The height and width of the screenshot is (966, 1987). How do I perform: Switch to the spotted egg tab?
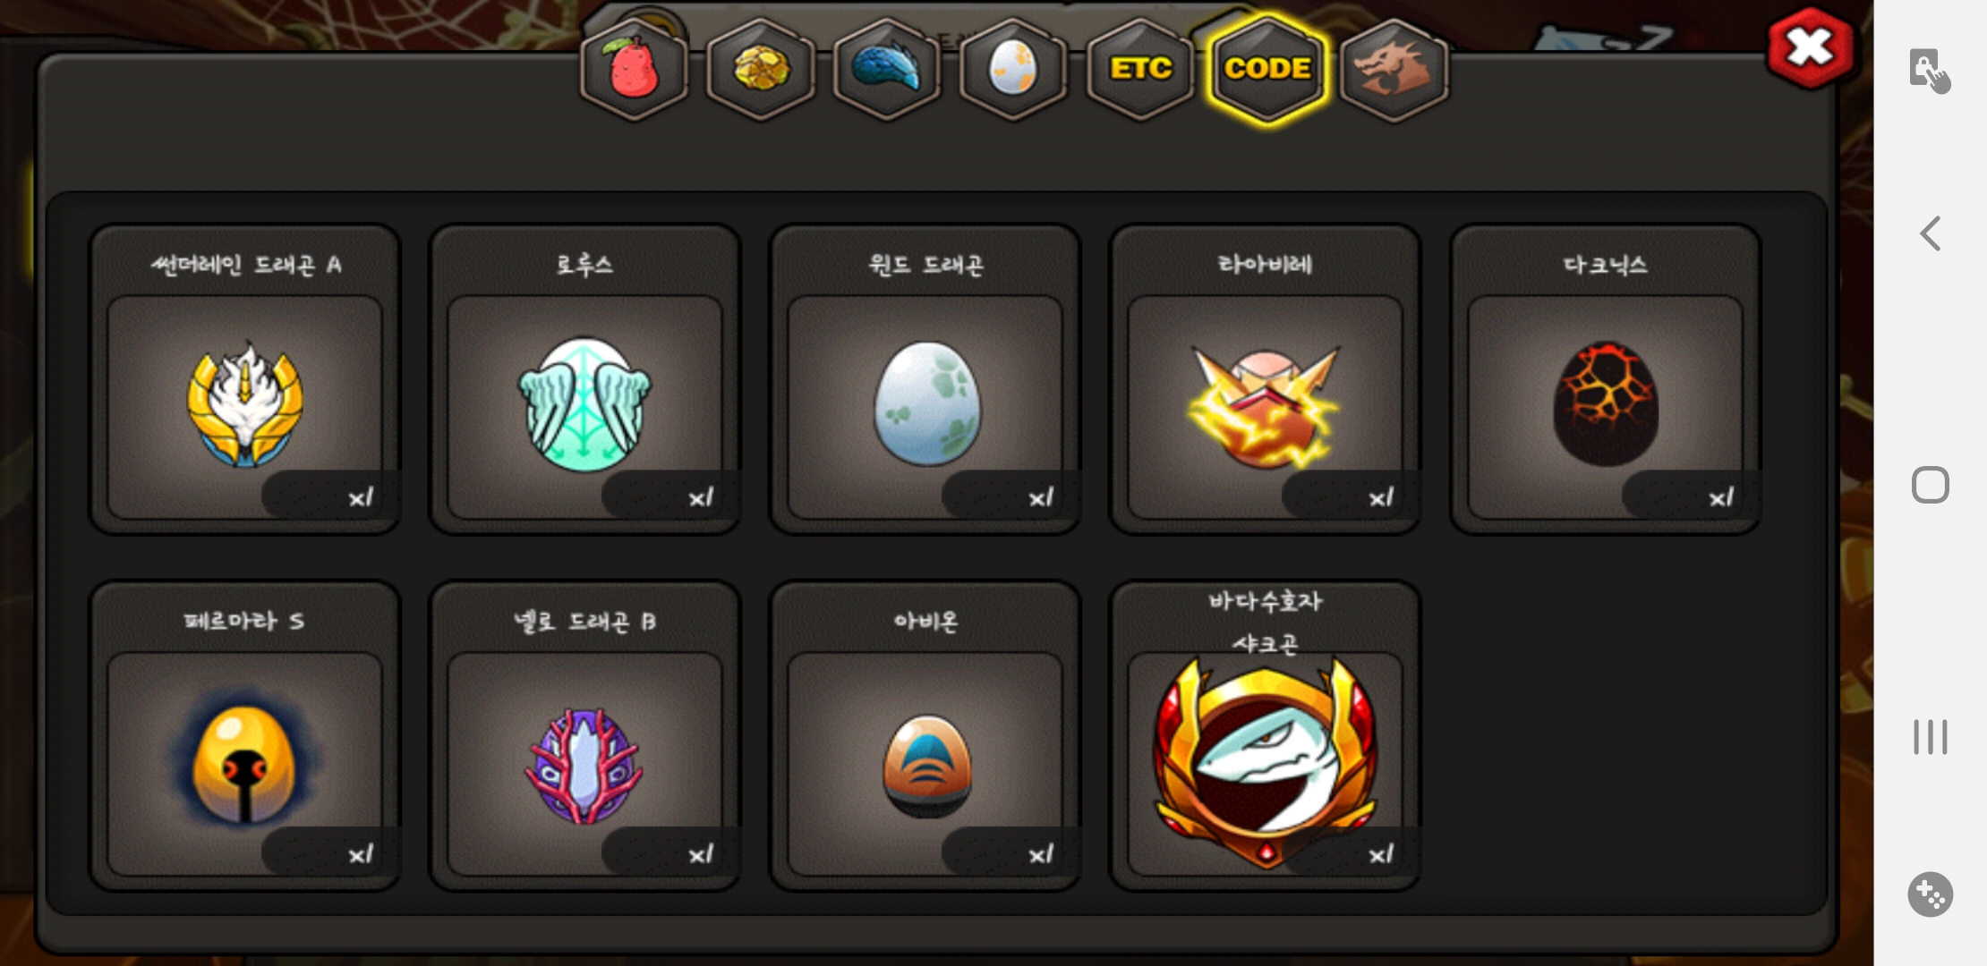[1013, 69]
